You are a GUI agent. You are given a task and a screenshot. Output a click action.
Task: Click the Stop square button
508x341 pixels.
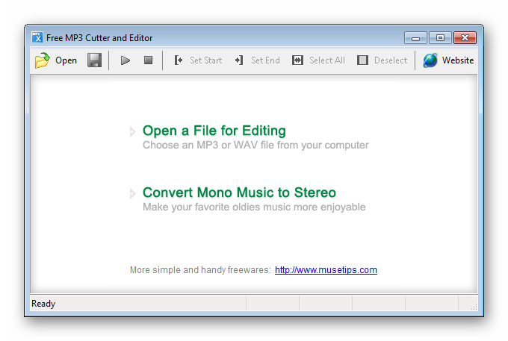[x=149, y=60]
